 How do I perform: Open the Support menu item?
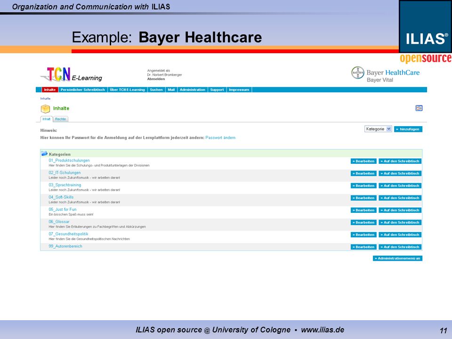[217, 89]
